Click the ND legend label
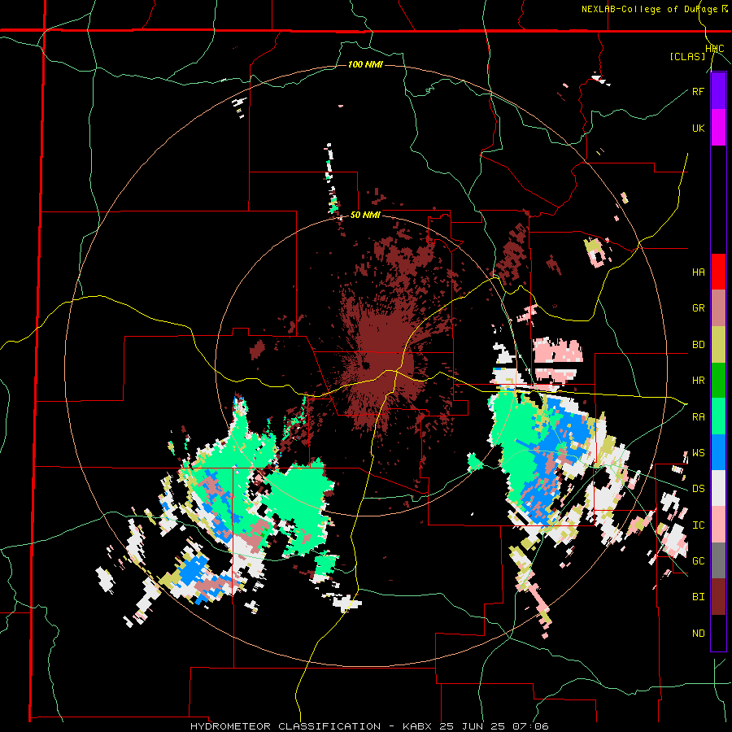 point(698,634)
